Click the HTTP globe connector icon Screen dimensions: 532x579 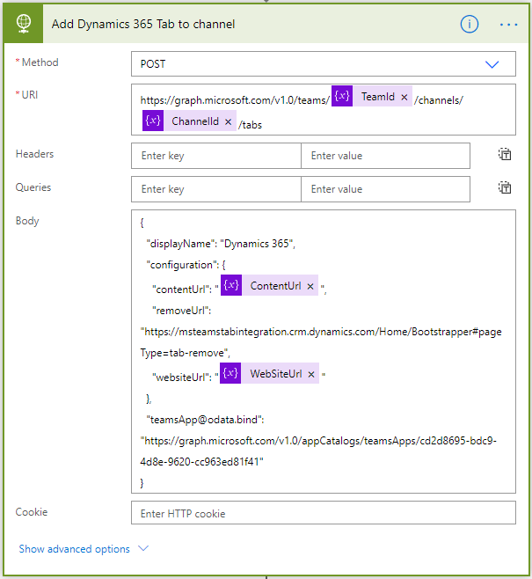24,24
